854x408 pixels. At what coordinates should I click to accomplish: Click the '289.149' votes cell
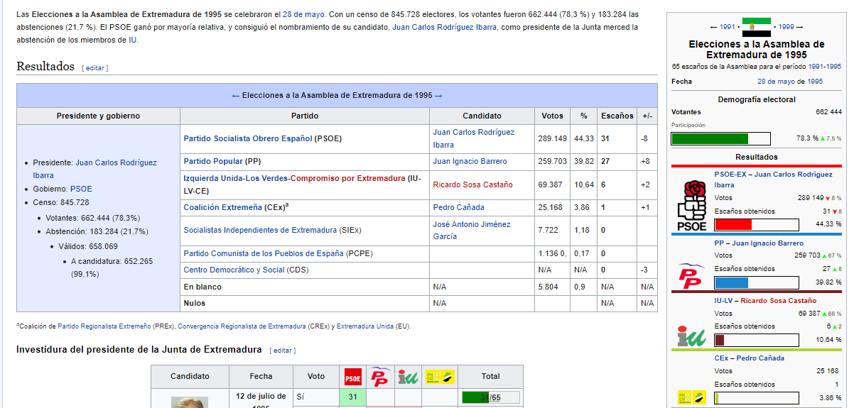pos(552,138)
